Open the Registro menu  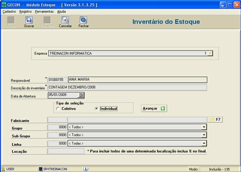26,12
